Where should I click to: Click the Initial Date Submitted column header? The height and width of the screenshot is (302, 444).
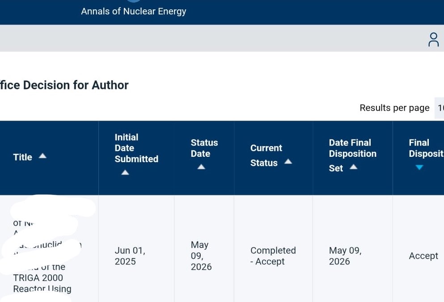pyautogui.click(x=136, y=148)
